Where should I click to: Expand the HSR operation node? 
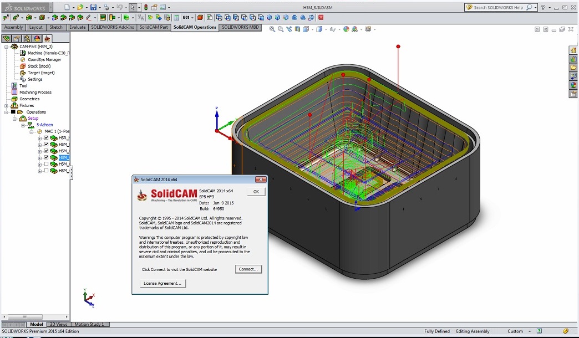coord(39,139)
